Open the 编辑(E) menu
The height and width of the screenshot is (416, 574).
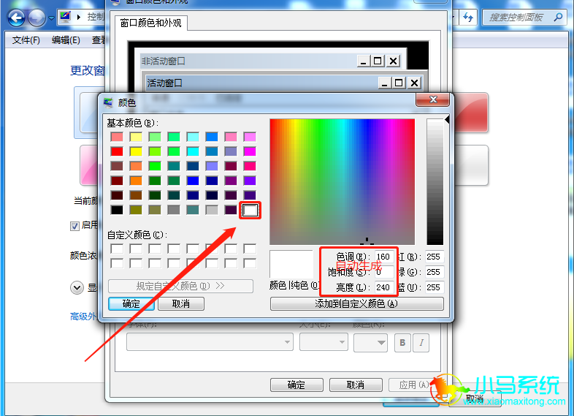coord(66,40)
